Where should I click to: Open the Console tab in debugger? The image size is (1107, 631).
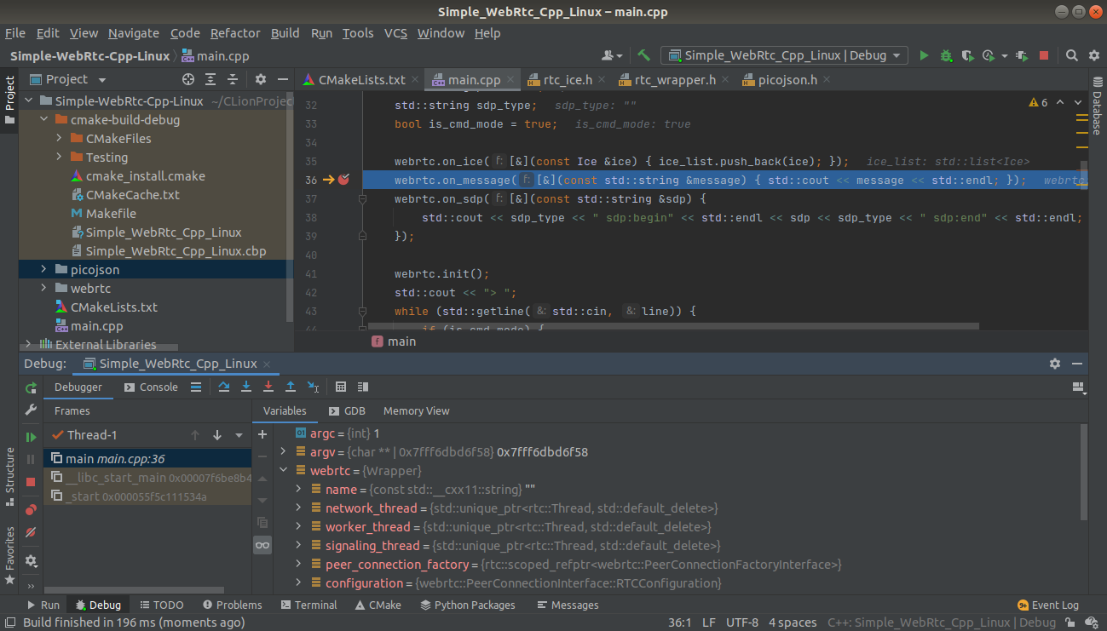tap(151, 387)
